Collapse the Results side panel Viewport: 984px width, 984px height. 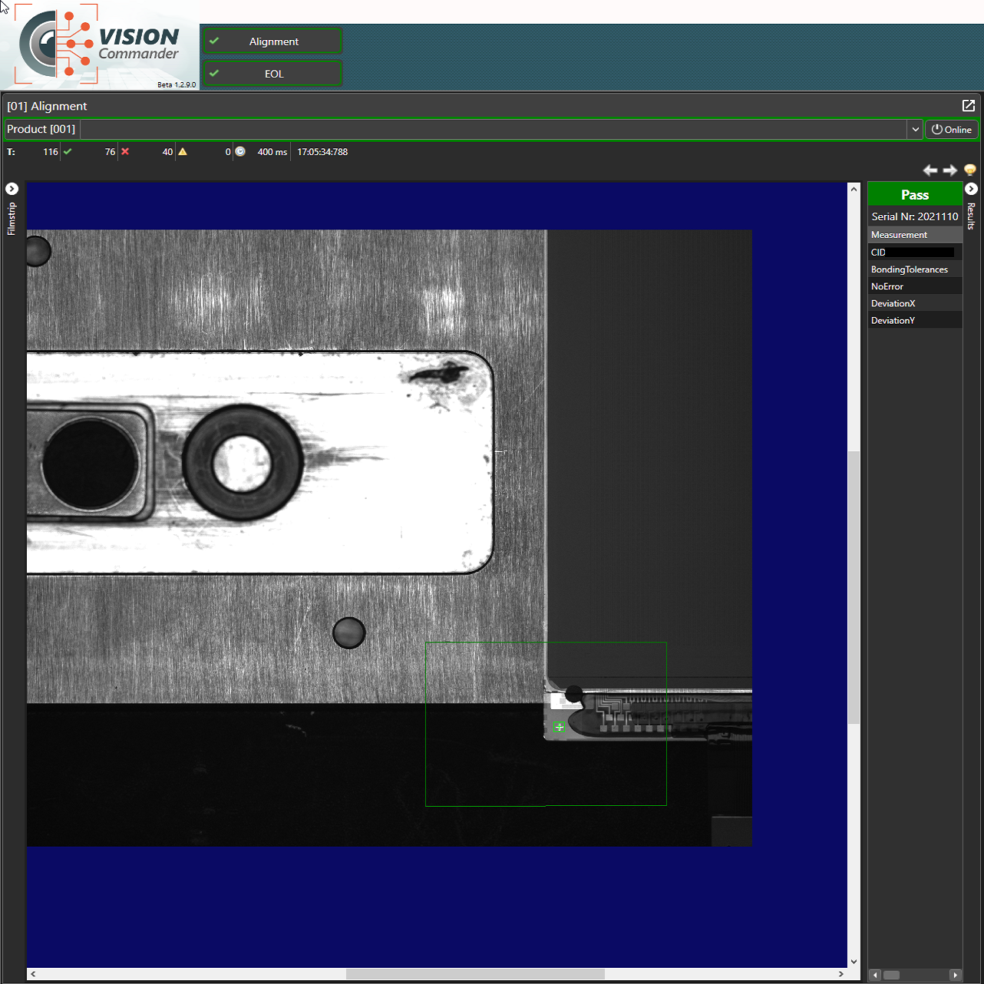[971, 189]
